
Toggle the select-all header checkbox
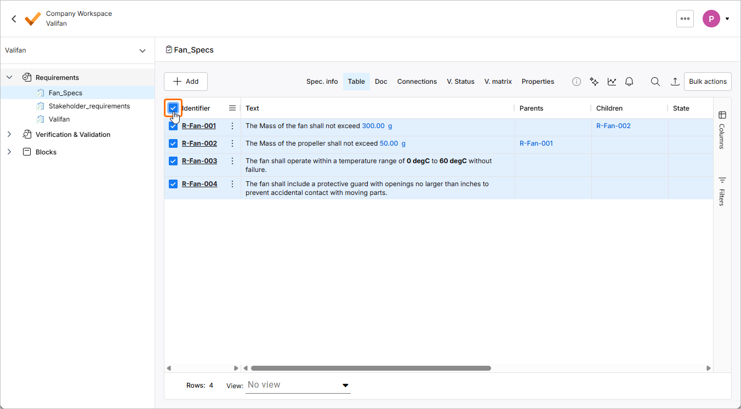coord(173,108)
